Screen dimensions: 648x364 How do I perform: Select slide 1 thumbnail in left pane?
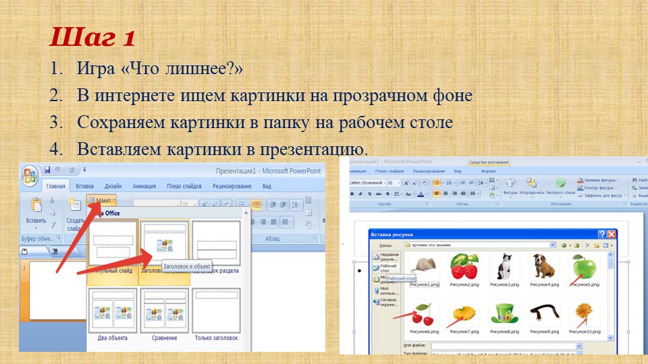click(58, 291)
